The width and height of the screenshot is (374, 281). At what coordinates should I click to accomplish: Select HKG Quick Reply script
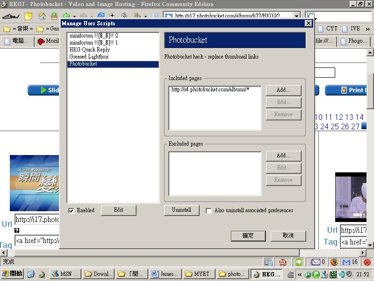coord(89,50)
